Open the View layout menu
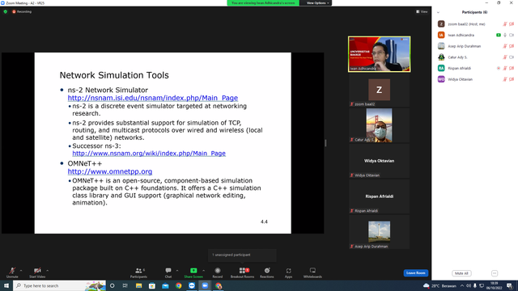Image resolution: width=518 pixels, height=291 pixels. [422, 11]
